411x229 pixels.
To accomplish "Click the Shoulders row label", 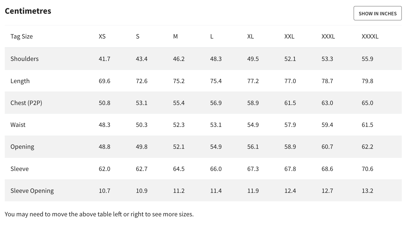I will click(x=25, y=59).
